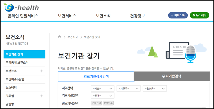Click the 지역선택 label
Screen dimensions: 214x109
[67, 88]
